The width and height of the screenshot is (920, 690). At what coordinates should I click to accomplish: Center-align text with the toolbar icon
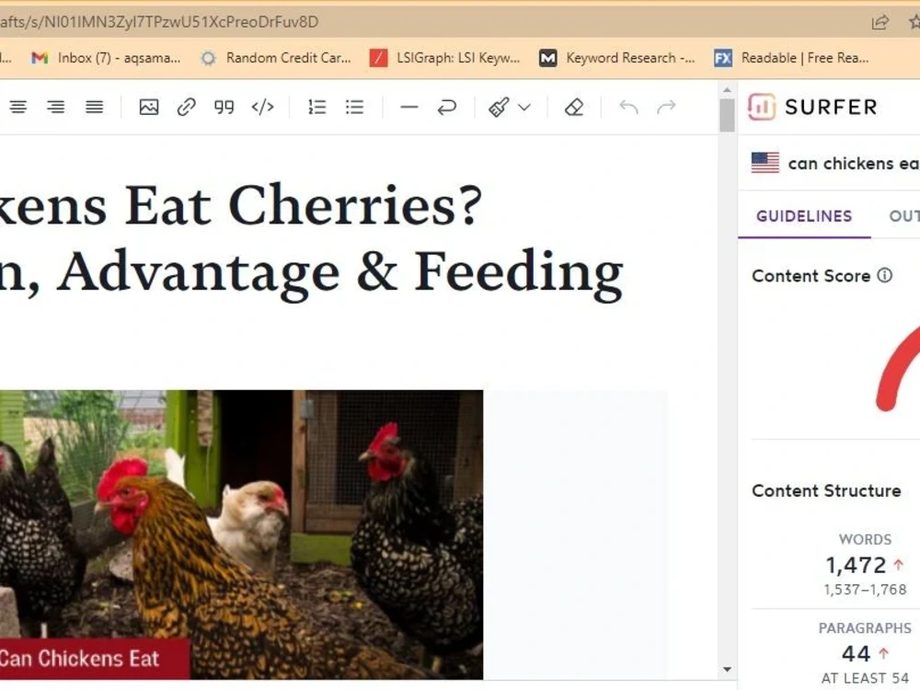pos(18,107)
